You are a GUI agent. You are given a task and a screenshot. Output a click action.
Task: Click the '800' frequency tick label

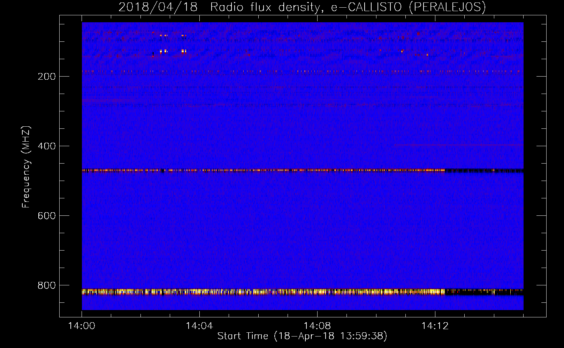tap(47, 285)
